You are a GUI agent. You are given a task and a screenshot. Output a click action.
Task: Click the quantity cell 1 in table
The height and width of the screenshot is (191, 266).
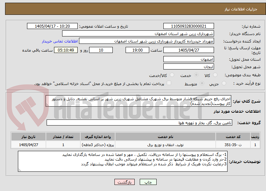click(63, 145)
